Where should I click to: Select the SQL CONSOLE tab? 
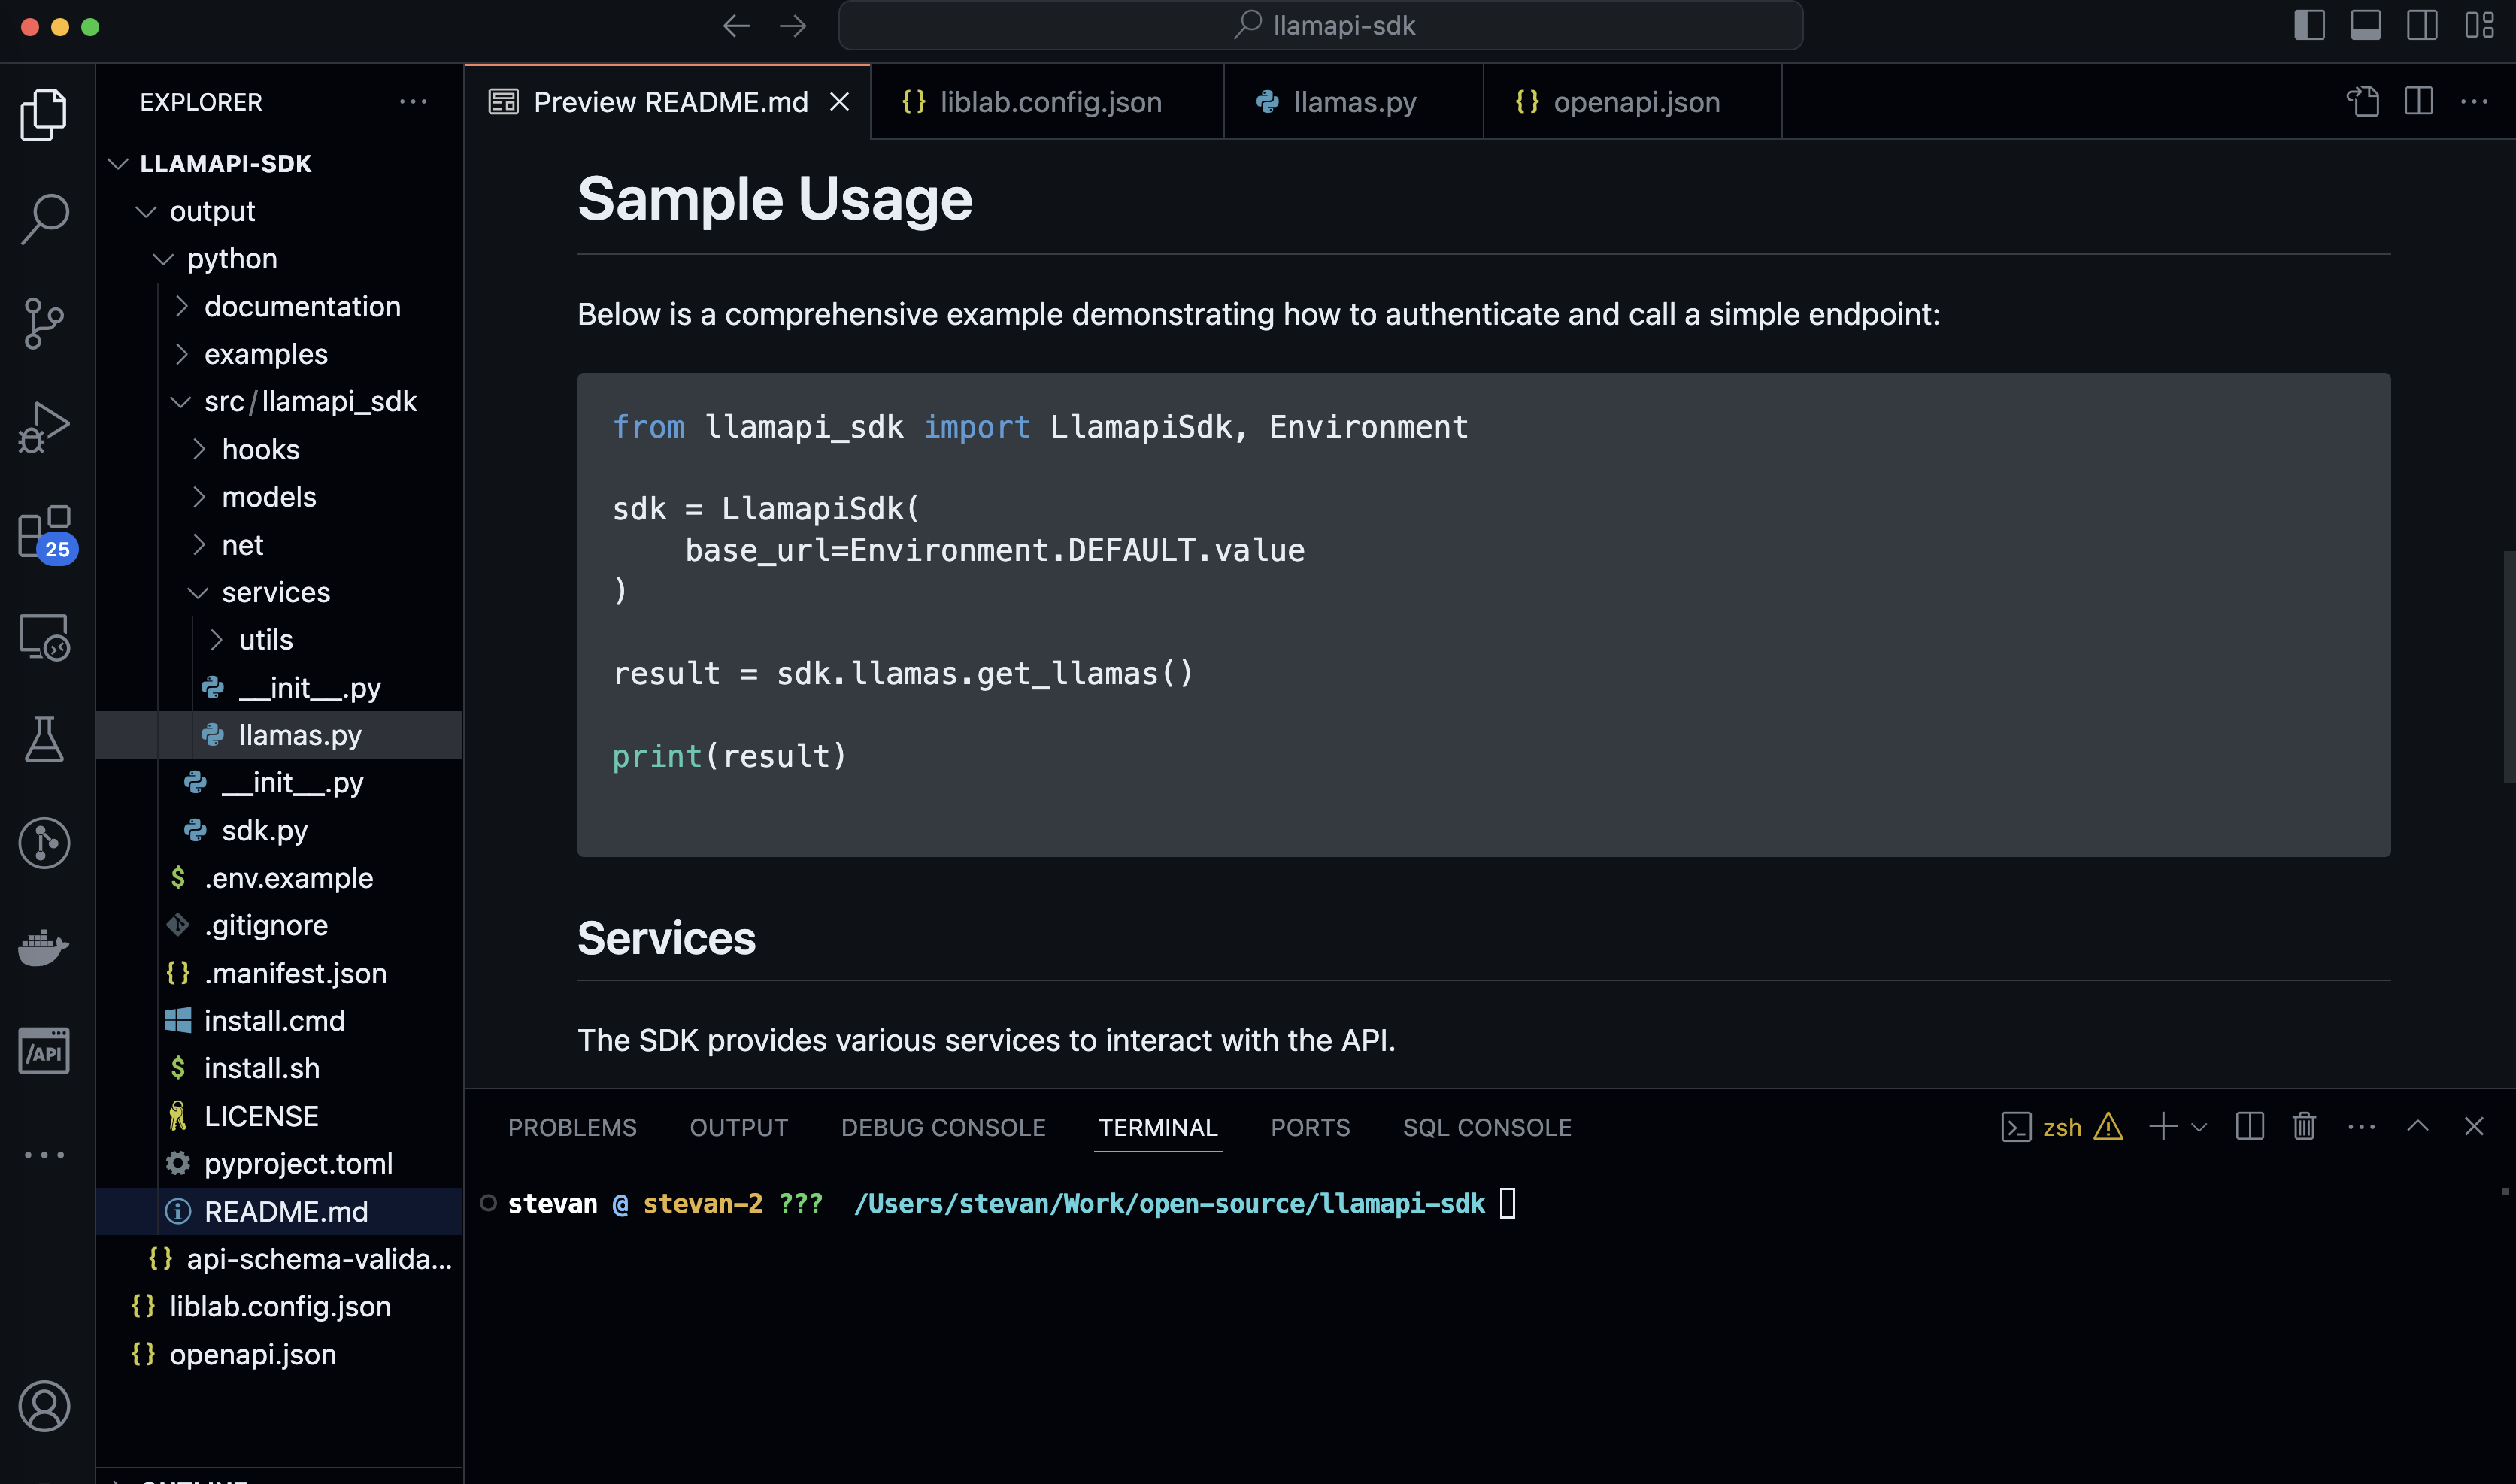click(1486, 1127)
